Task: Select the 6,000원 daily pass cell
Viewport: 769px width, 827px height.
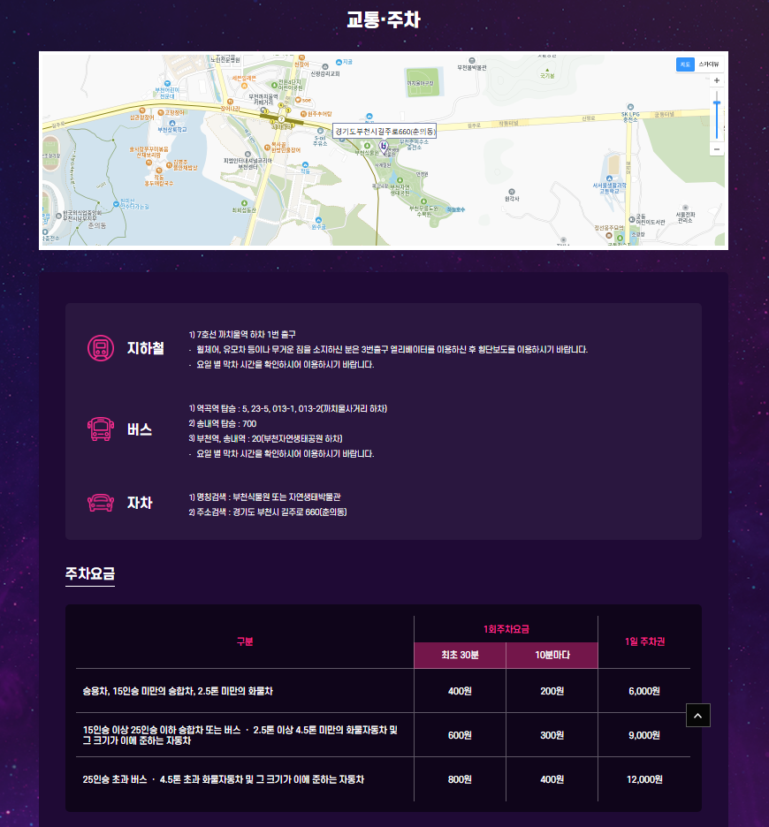Action: click(643, 691)
